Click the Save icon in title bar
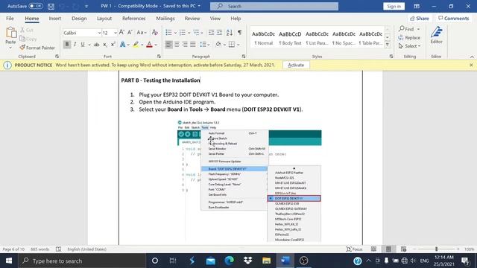Screen dimensions: 477x268 point(51,6)
